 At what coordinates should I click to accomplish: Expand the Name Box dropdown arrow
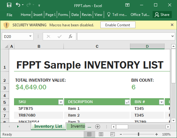click(x=30, y=36)
